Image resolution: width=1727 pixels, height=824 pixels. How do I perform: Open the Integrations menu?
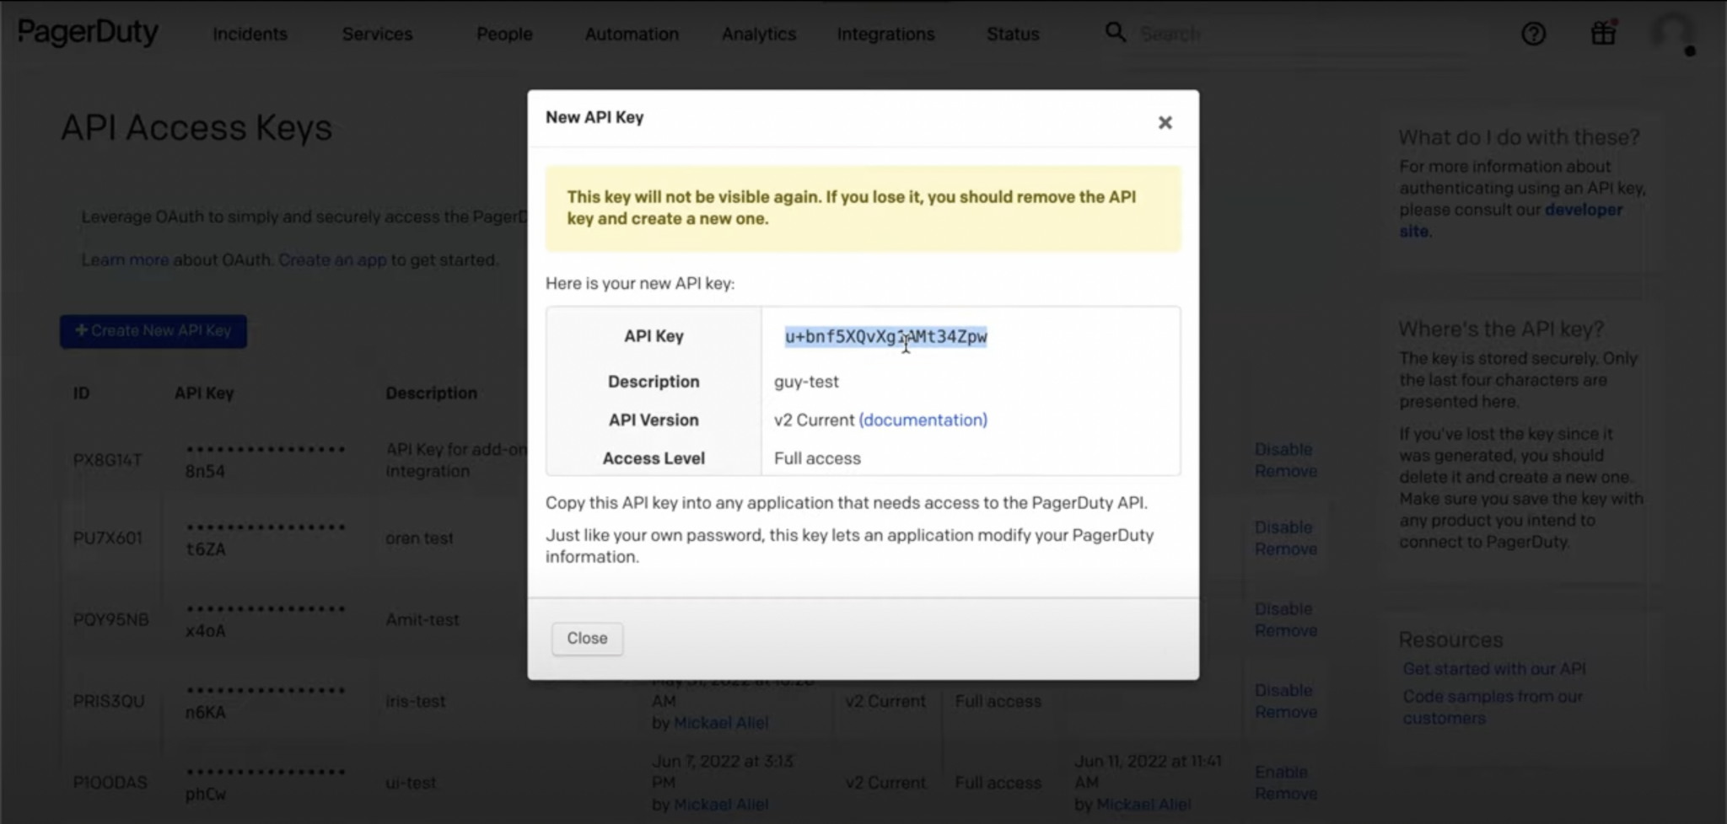point(885,35)
